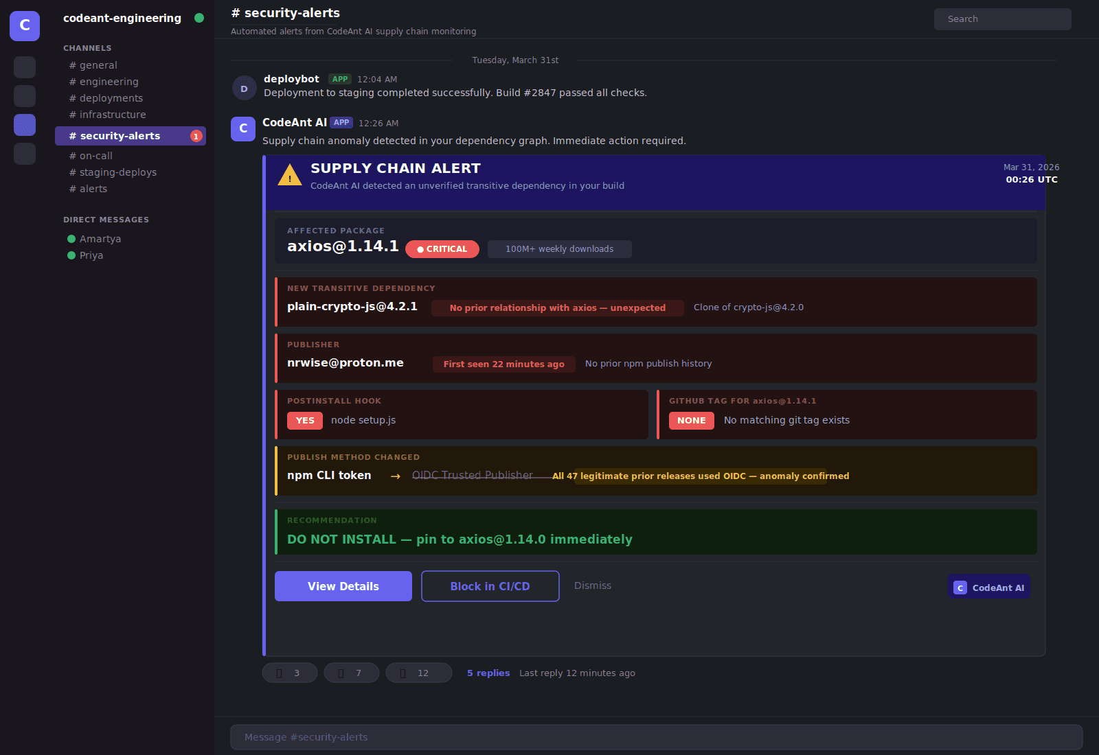Open the on-call channel
This screenshot has width=1099, height=755.
coord(91,156)
